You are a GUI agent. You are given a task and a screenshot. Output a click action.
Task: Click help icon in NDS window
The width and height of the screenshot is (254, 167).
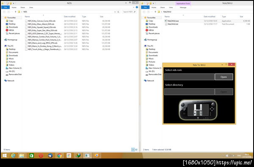[x=137, y=7]
